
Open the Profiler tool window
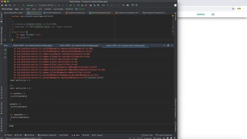coord(64,135)
